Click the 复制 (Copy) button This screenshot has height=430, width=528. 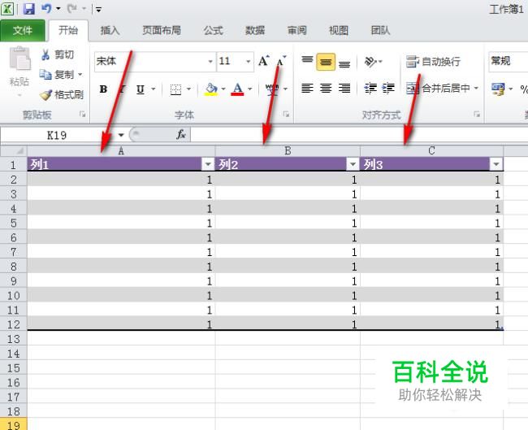click(x=57, y=74)
